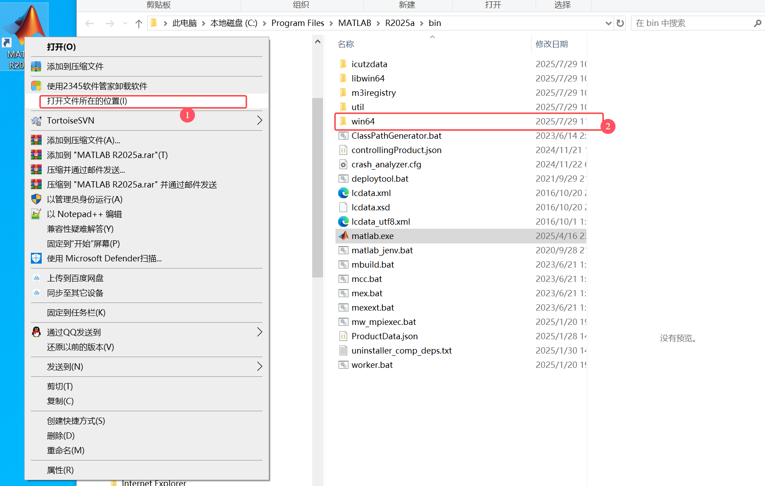Viewport: 765px width, 486px height.
Task: Click the navigation pane scrollbar up arrow
Action: coord(318,42)
